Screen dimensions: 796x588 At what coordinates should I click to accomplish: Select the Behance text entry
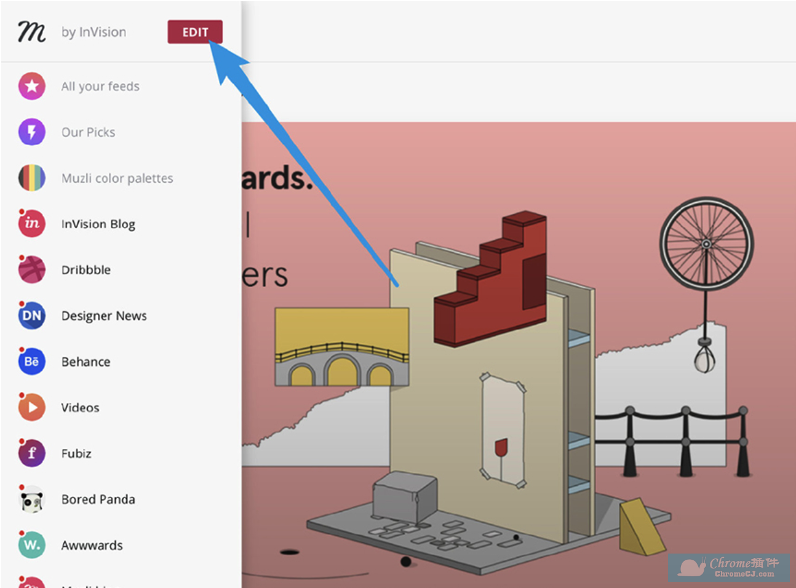point(86,362)
